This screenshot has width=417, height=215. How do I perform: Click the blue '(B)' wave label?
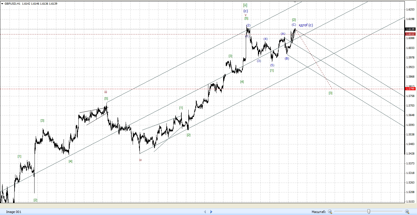tap(287, 58)
